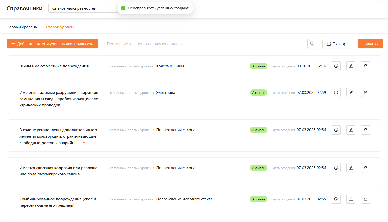
Task: Focus the fault name search field
Action: (205, 44)
